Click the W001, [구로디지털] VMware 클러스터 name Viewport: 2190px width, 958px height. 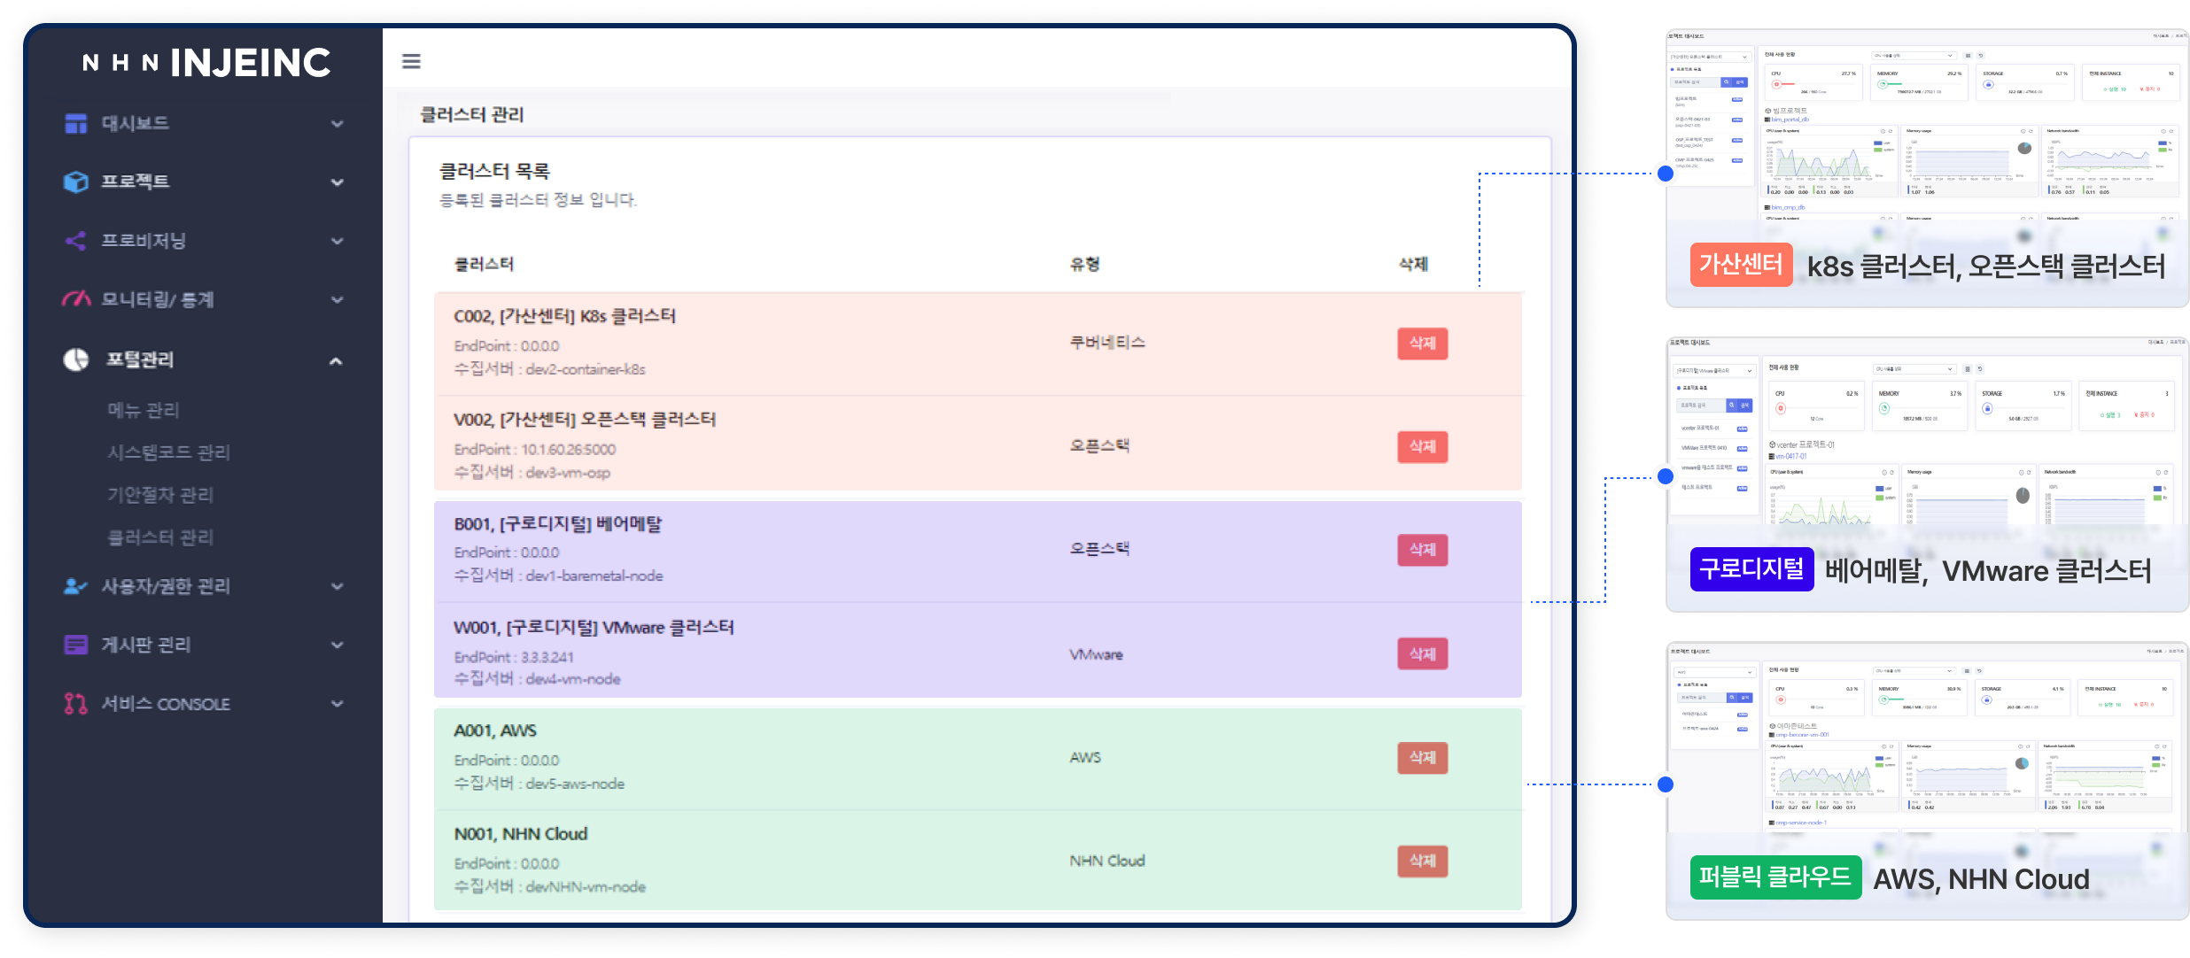tap(594, 628)
